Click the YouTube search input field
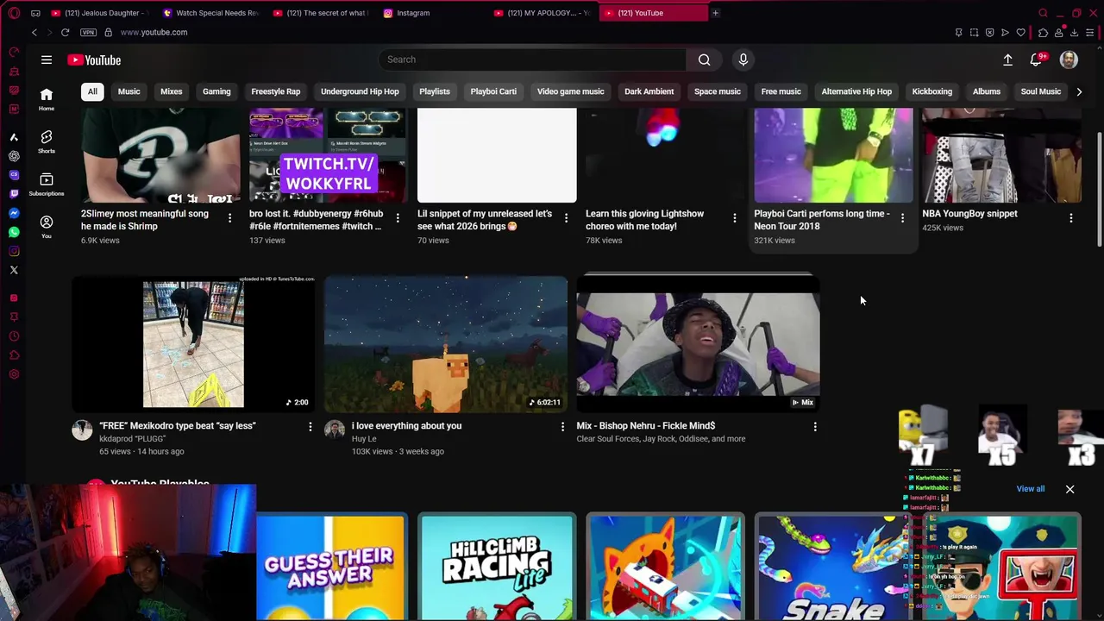The height and width of the screenshot is (621, 1104). [532, 60]
